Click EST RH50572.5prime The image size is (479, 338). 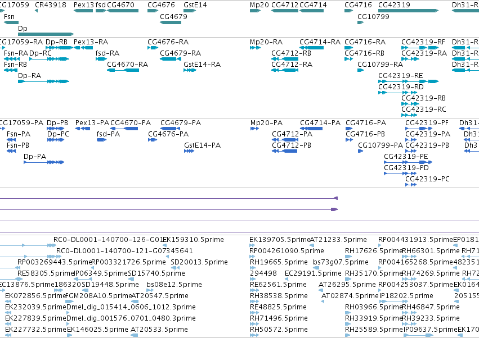point(254,335)
